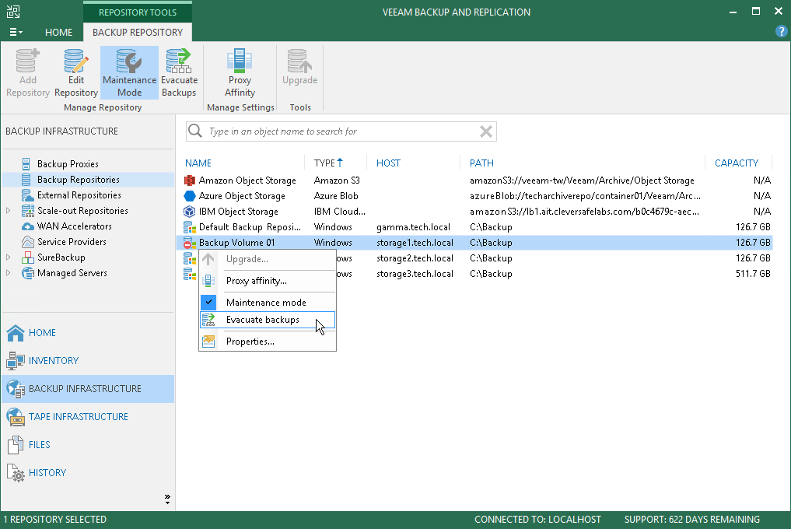Select the Amazon Object Storage repository icon
Viewport: 791px width, 529px height.
click(x=189, y=180)
